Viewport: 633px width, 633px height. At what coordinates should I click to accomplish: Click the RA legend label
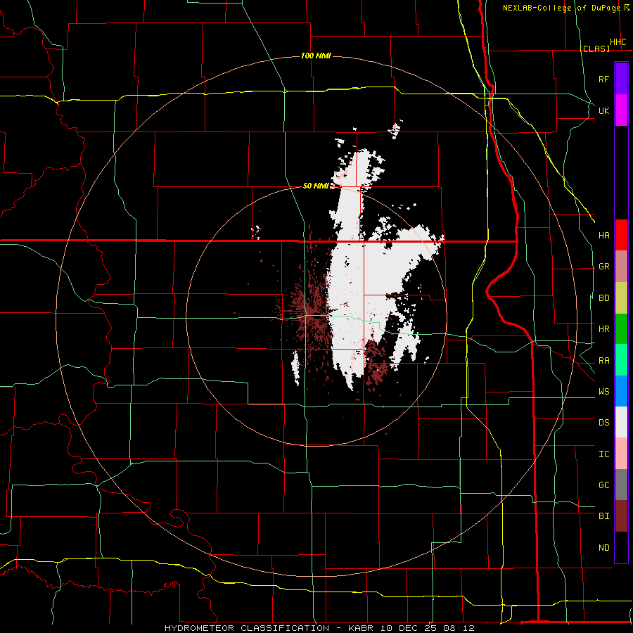(x=603, y=361)
